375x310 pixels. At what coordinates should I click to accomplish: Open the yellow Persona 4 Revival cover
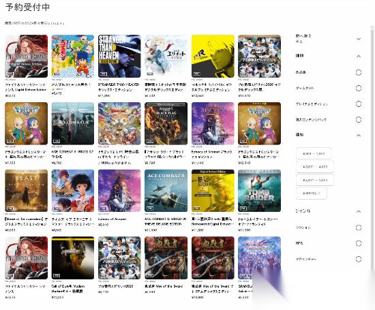(213, 56)
